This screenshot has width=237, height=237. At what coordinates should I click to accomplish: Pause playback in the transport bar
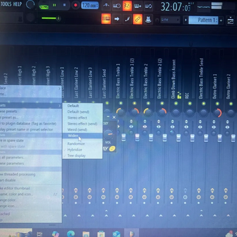(55, 5)
